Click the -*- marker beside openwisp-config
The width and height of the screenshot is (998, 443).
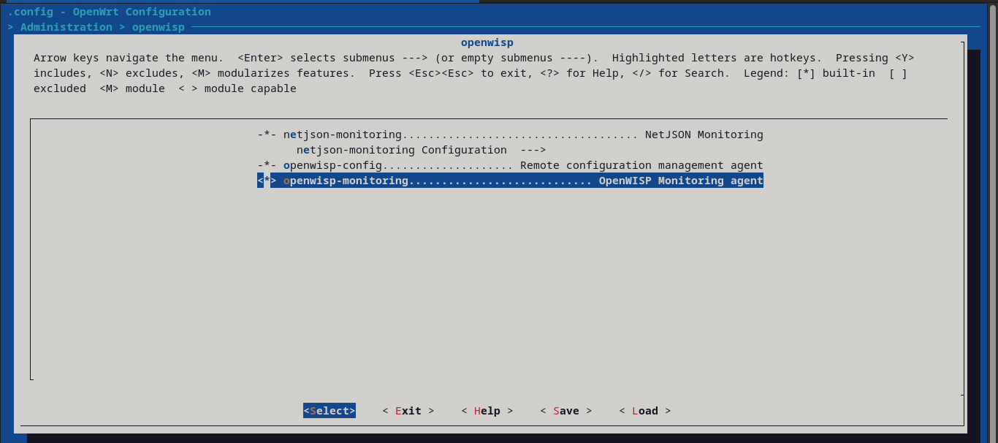pos(267,165)
